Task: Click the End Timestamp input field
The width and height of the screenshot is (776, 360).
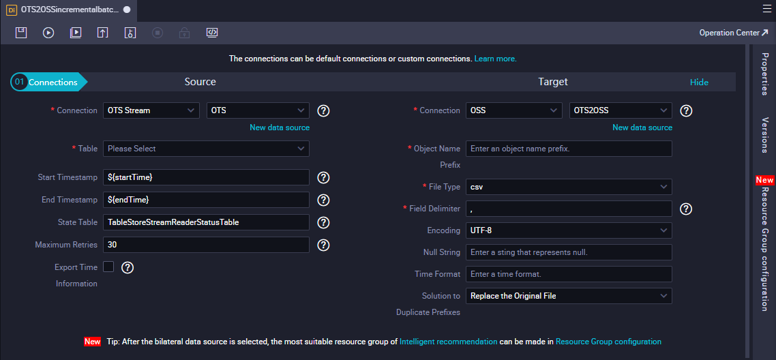Action: pos(206,200)
